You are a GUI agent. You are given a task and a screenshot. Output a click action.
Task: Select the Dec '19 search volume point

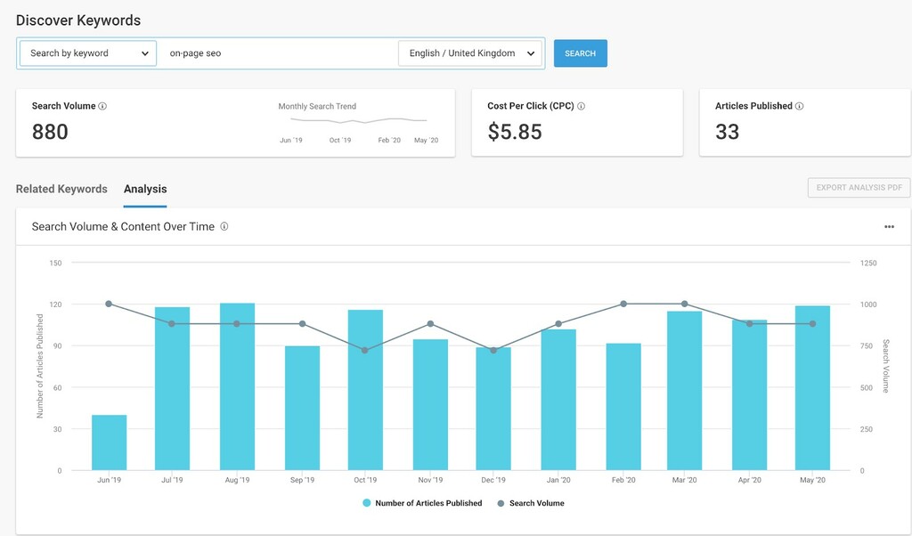493,350
